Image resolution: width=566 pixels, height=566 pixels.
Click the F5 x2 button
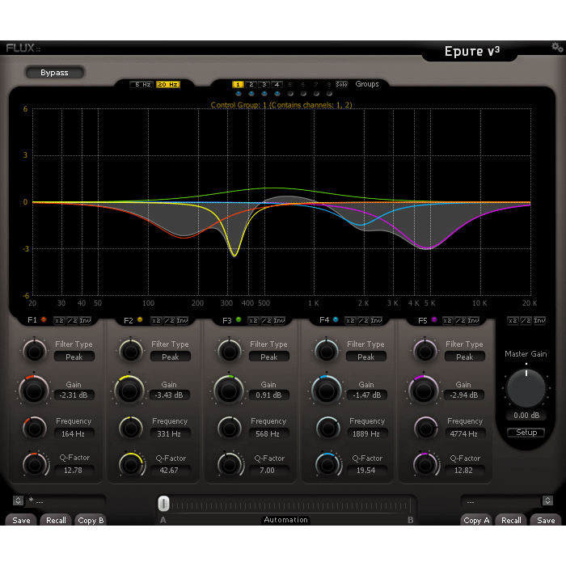point(448,320)
